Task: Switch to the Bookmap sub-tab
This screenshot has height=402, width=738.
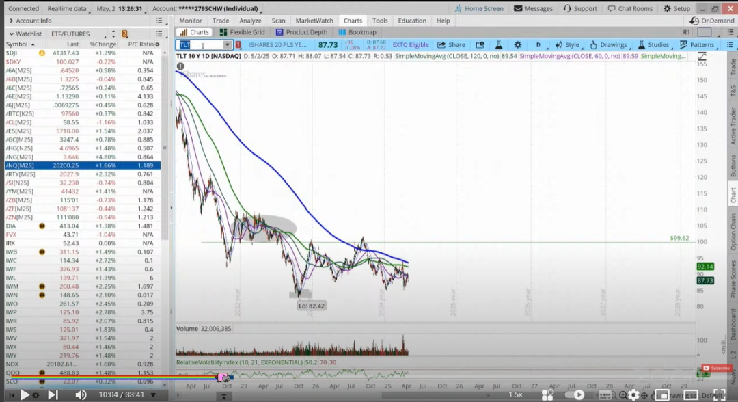Action: [x=357, y=32]
